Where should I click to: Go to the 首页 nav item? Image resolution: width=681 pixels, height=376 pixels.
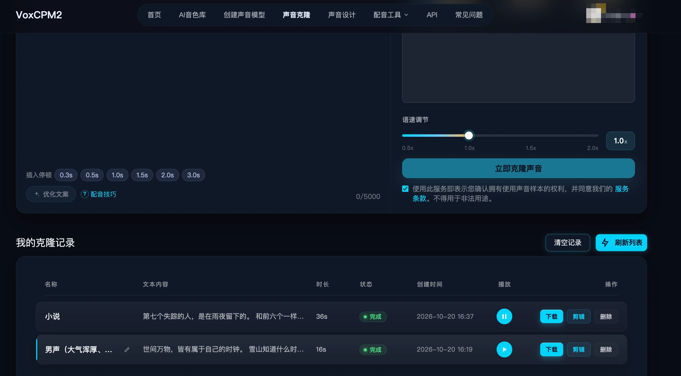(154, 15)
